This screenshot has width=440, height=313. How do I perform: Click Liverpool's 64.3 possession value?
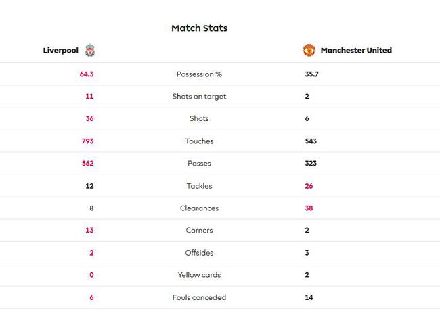87,74
